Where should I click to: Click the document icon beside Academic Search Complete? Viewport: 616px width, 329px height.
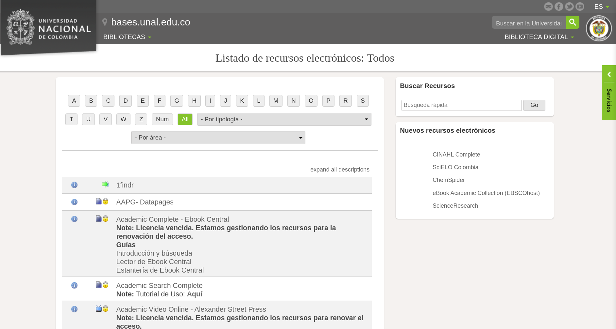[99, 285]
